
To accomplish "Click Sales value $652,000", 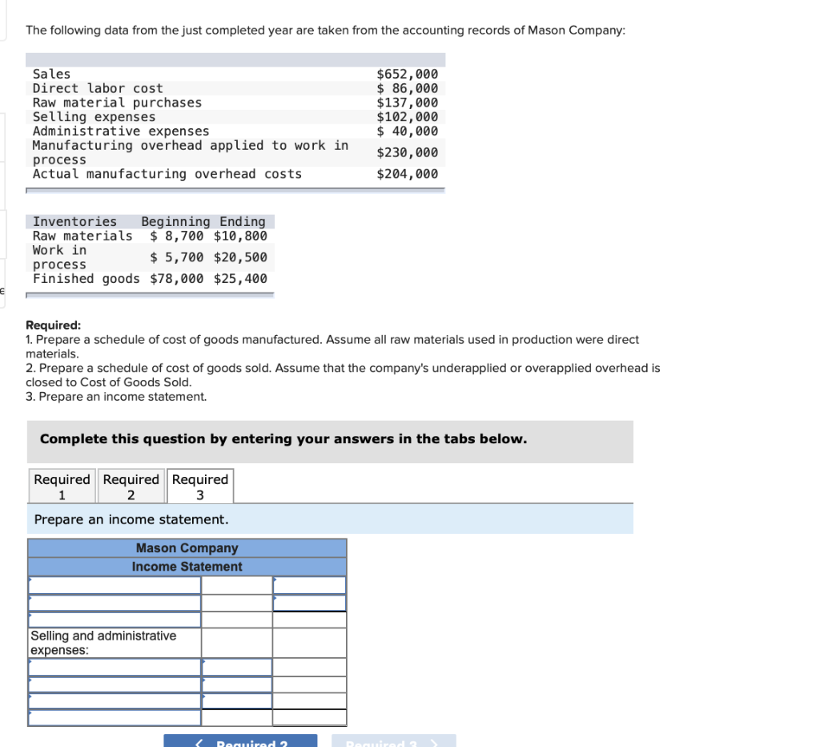I will tap(408, 75).
